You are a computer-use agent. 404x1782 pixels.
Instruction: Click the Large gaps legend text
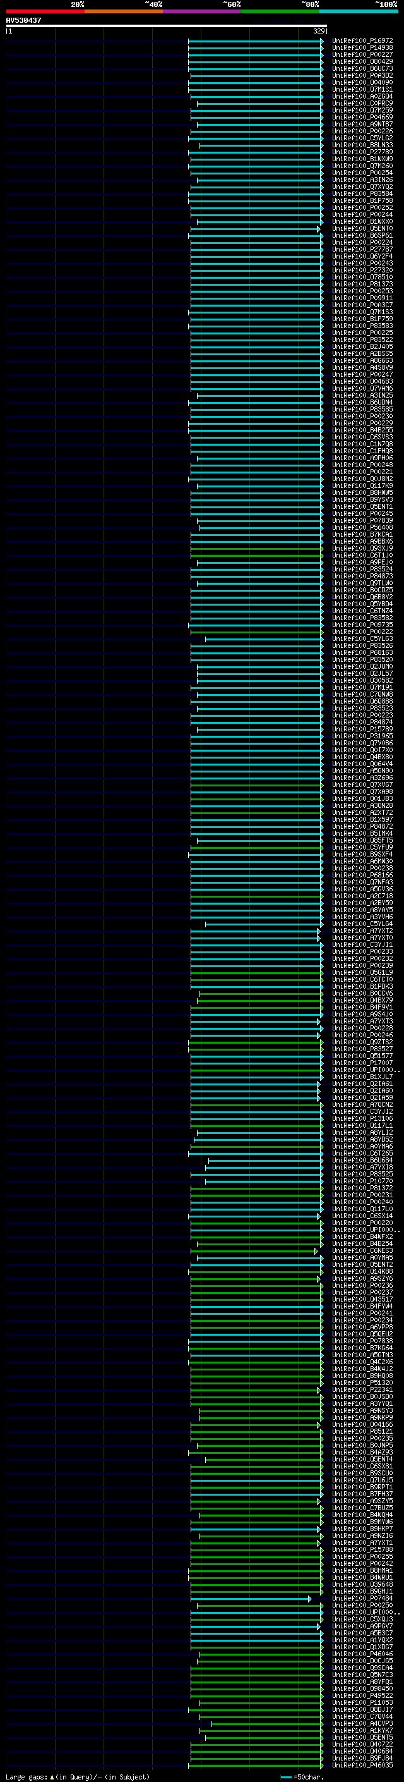point(78,1776)
